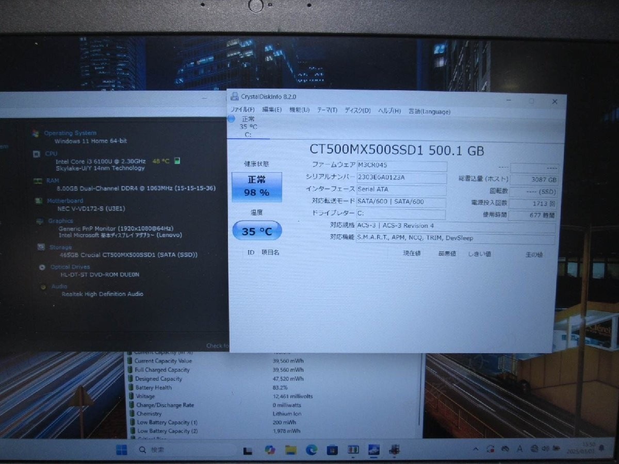Viewport: 619px width, 464px height.
Task: Open the ディスク(D) menu
Action: pos(358,111)
